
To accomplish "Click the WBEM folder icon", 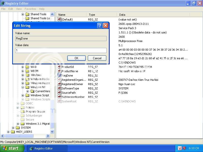I will [x=27, y=71].
